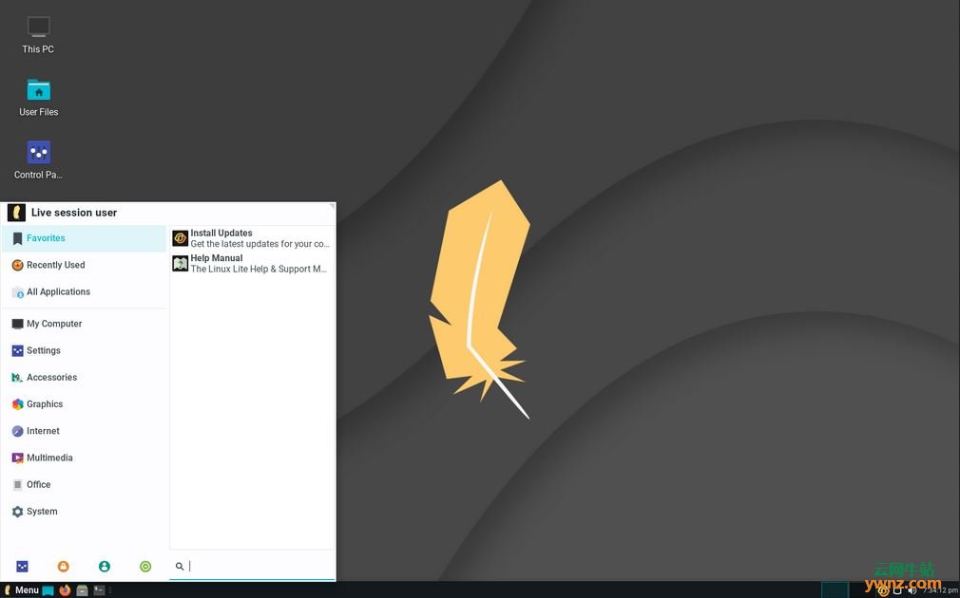Show All Applications category

(84, 291)
